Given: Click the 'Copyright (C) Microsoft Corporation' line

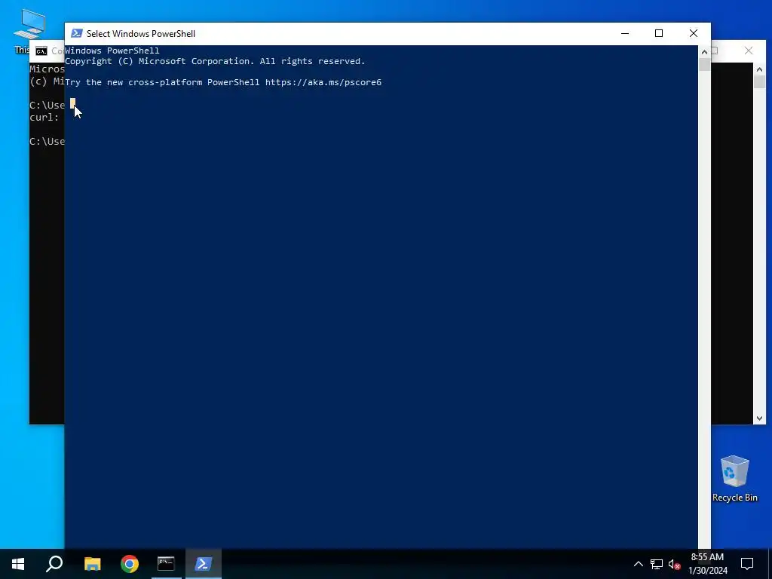Looking at the screenshot, I should tap(215, 61).
